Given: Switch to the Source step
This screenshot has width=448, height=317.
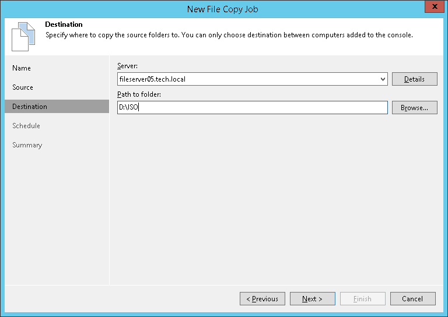Looking at the screenshot, I should pos(23,87).
